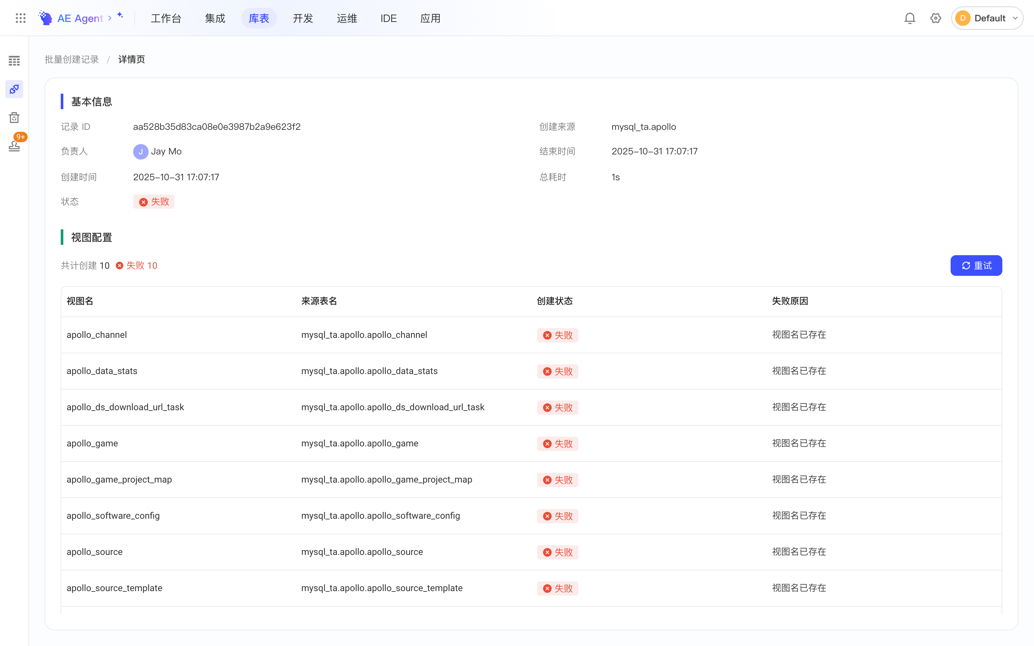Click 视图名已存在 in apollo_game_project_map row
The height and width of the screenshot is (646, 1034).
click(799, 479)
